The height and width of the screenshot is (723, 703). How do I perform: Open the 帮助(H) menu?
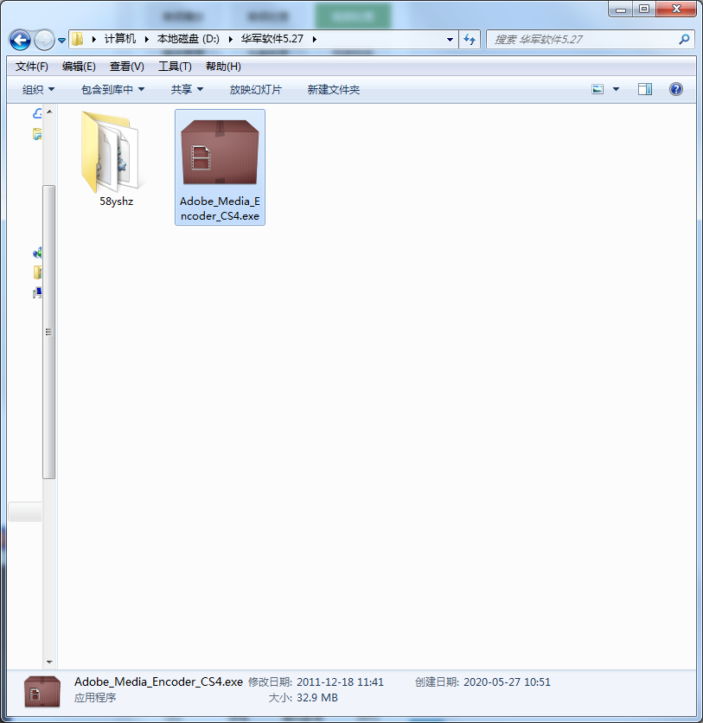pos(223,67)
